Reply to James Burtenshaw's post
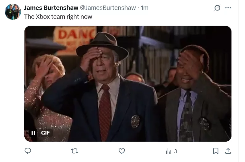245x162 pixels. pos(28,151)
